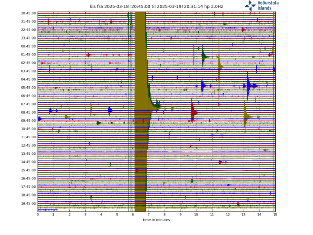Click the red event at left of 01:45 row
Image resolution: width=313 pixels, height=235 pixels.
pyautogui.click(x=88, y=55)
